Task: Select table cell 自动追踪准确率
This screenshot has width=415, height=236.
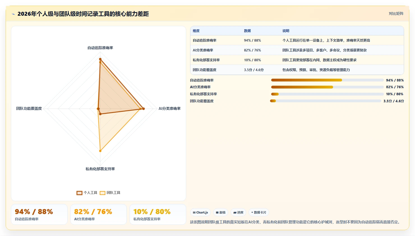Action: click(x=204, y=40)
